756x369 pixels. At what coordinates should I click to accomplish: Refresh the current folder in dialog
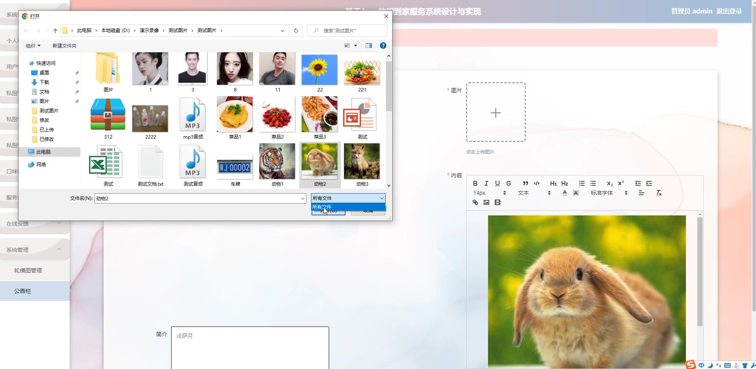click(x=296, y=30)
